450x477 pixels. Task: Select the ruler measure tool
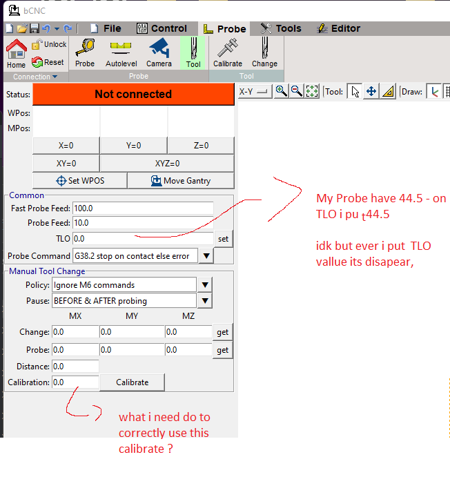[x=388, y=91]
